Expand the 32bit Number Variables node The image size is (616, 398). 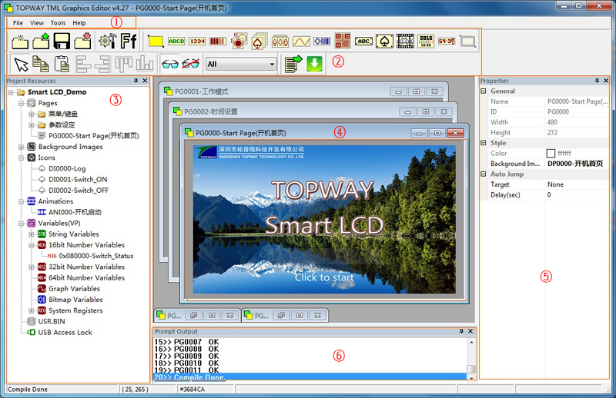click(x=32, y=267)
